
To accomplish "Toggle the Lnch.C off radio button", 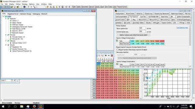I will pyautogui.click(x=12, y=80).
